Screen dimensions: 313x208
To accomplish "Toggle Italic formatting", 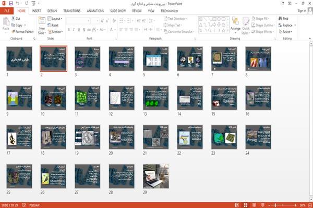I will pos(74,30).
